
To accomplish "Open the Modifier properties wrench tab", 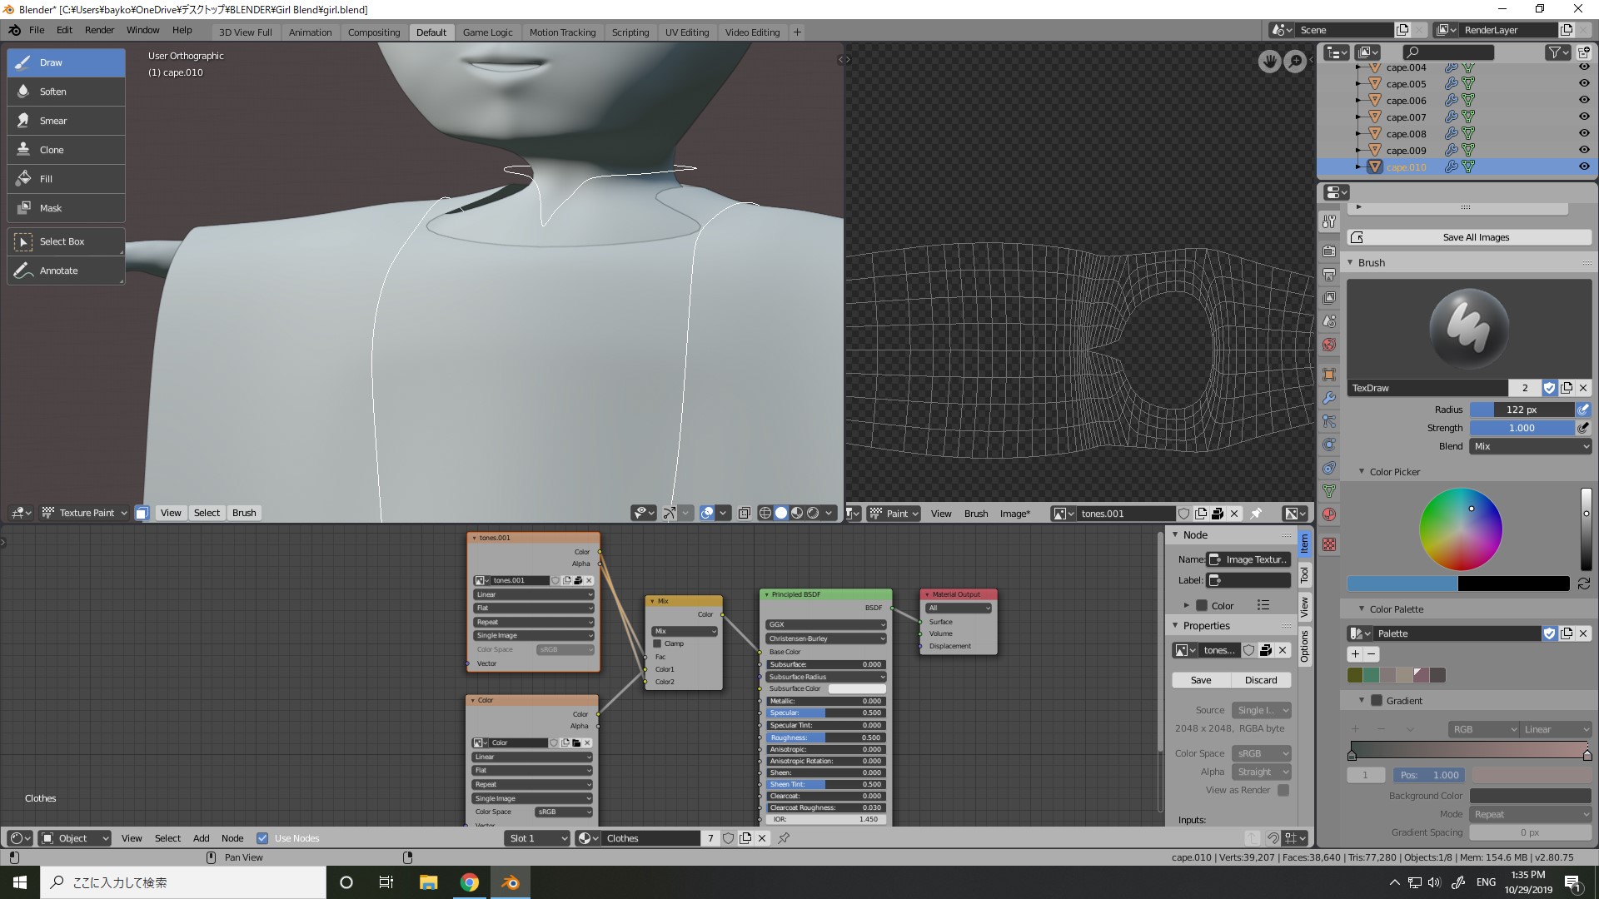I will (x=1329, y=398).
